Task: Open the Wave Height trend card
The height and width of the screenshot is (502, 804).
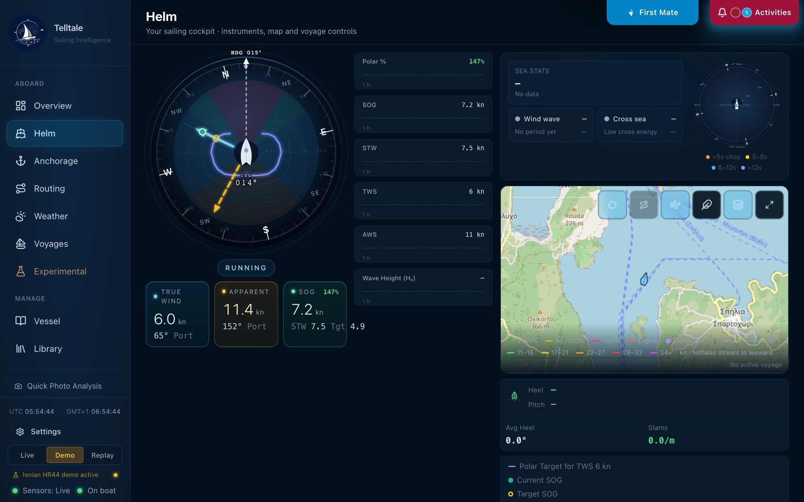Action: tap(423, 287)
